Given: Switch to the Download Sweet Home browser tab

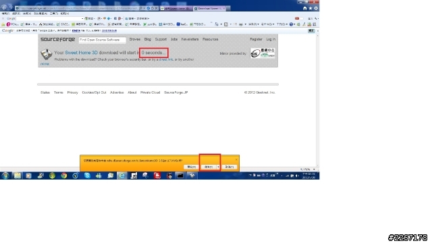Looking at the screenshot, I should [209, 9].
